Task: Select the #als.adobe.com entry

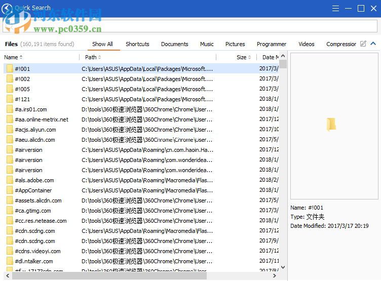Action: [x=34, y=180]
